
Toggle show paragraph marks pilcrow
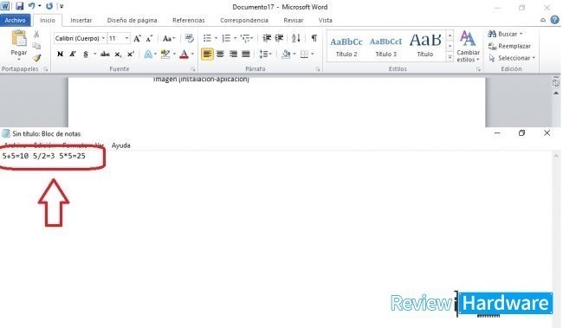pos(314,38)
